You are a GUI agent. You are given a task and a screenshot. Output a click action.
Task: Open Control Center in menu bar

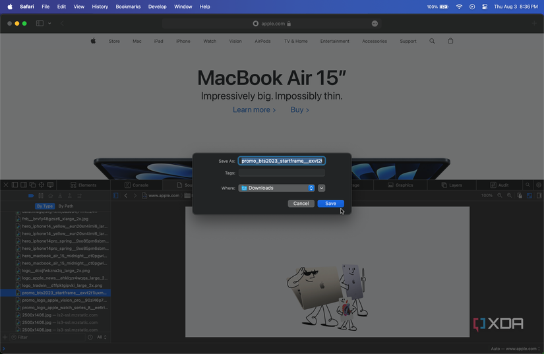click(485, 7)
